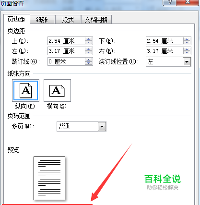Expand the 多页 dropdown showing 普通
This screenshot has width=200, height=205.
102,127
